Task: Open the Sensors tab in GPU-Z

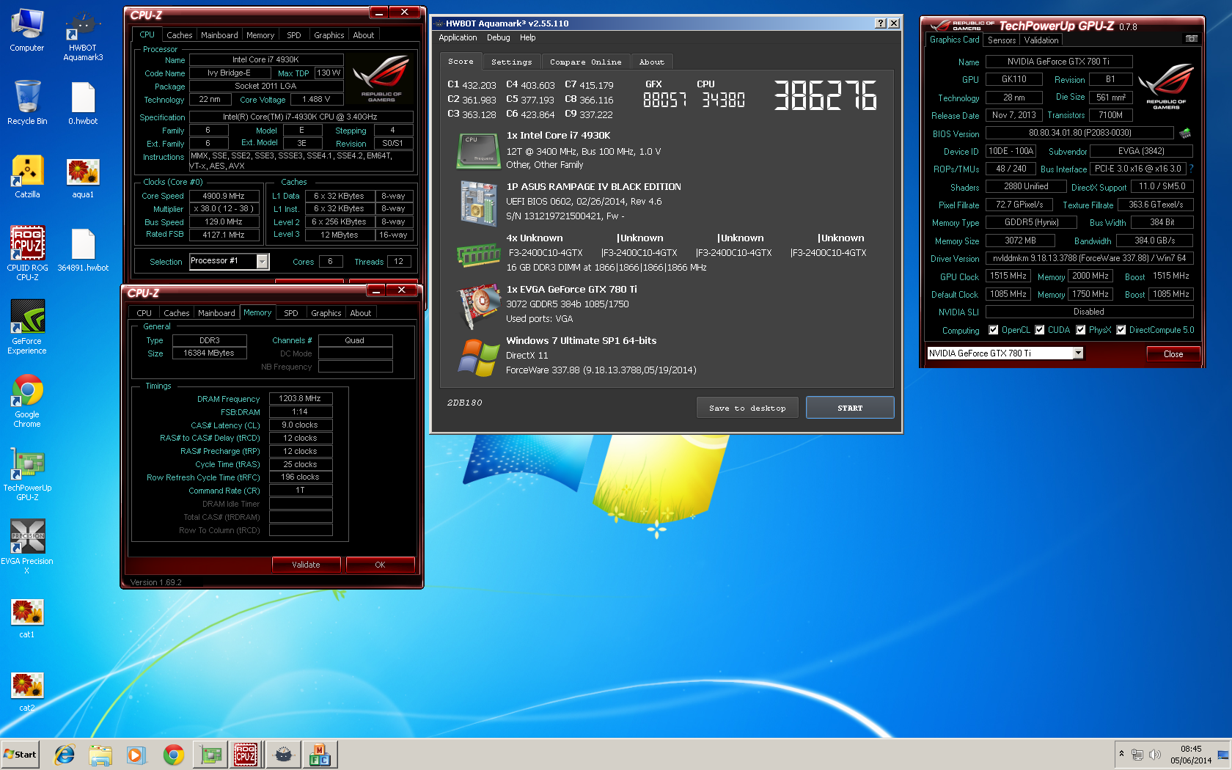Action: click(1001, 40)
